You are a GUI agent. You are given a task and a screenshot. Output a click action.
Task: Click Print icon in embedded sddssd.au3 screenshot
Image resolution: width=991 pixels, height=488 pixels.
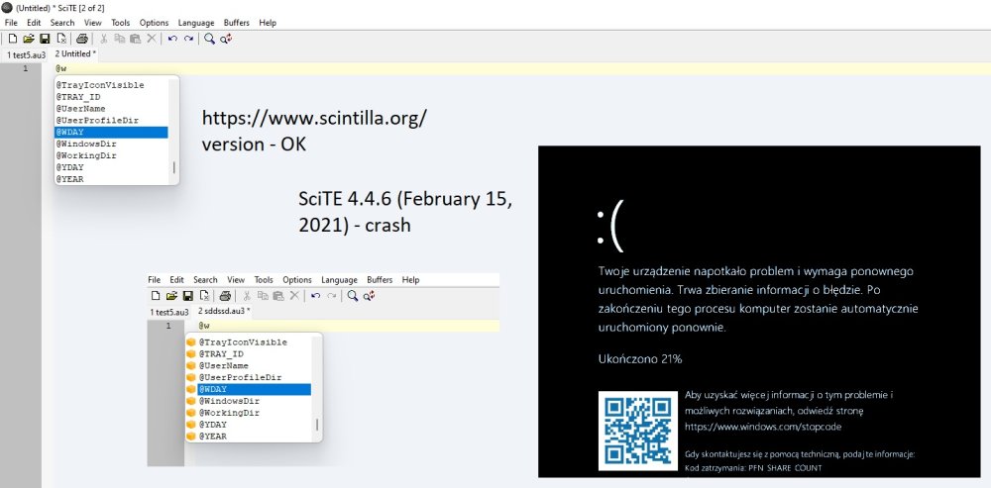point(224,295)
